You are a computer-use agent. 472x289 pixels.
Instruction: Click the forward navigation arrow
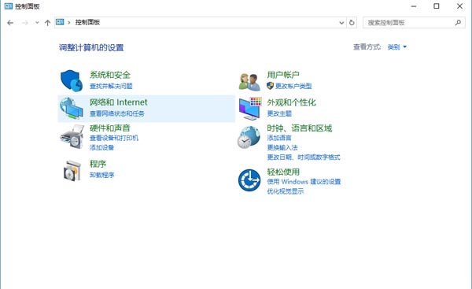point(25,23)
